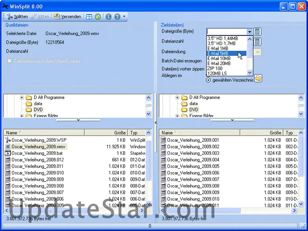This screenshot has height=231, width=308.
Task: Click the Dateigröße combo box text field
Action: 227,32
